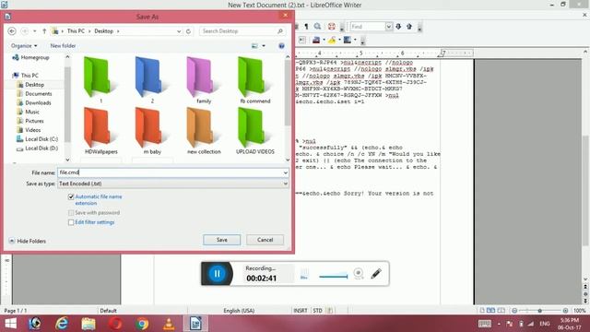Select Homegroup in navigation pane
Screen dimensions: 590x332
click(x=35, y=57)
